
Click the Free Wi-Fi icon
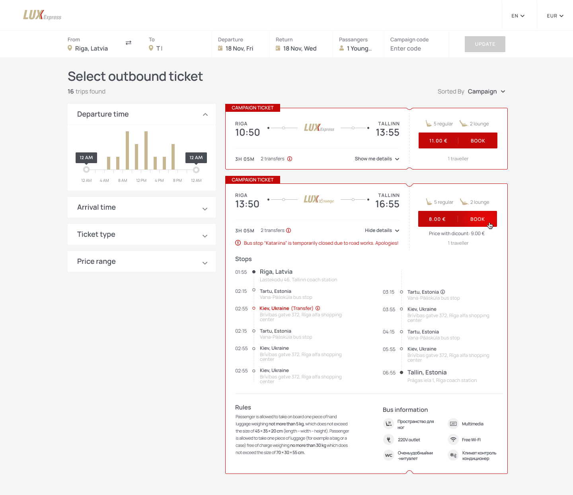[453, 439]
